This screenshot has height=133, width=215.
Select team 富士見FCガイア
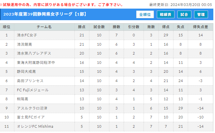click(31, 117)
